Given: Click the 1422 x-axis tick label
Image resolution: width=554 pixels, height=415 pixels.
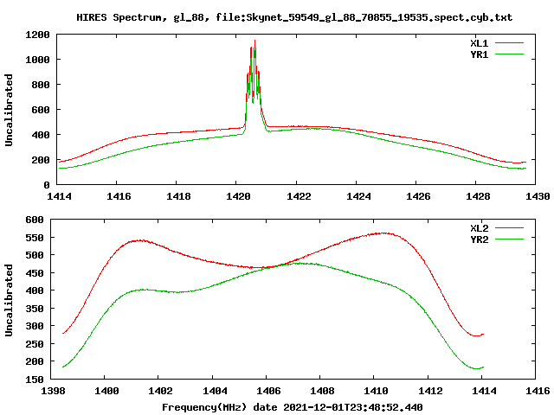Looking at the screenshot, I should pyautogui.click(x=299, y=196).
